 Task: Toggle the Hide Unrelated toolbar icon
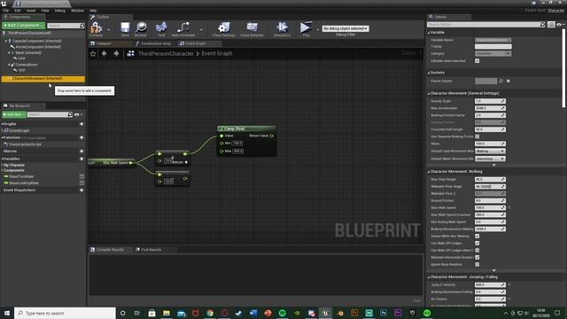pyautogui.click(x=183, y=29)
